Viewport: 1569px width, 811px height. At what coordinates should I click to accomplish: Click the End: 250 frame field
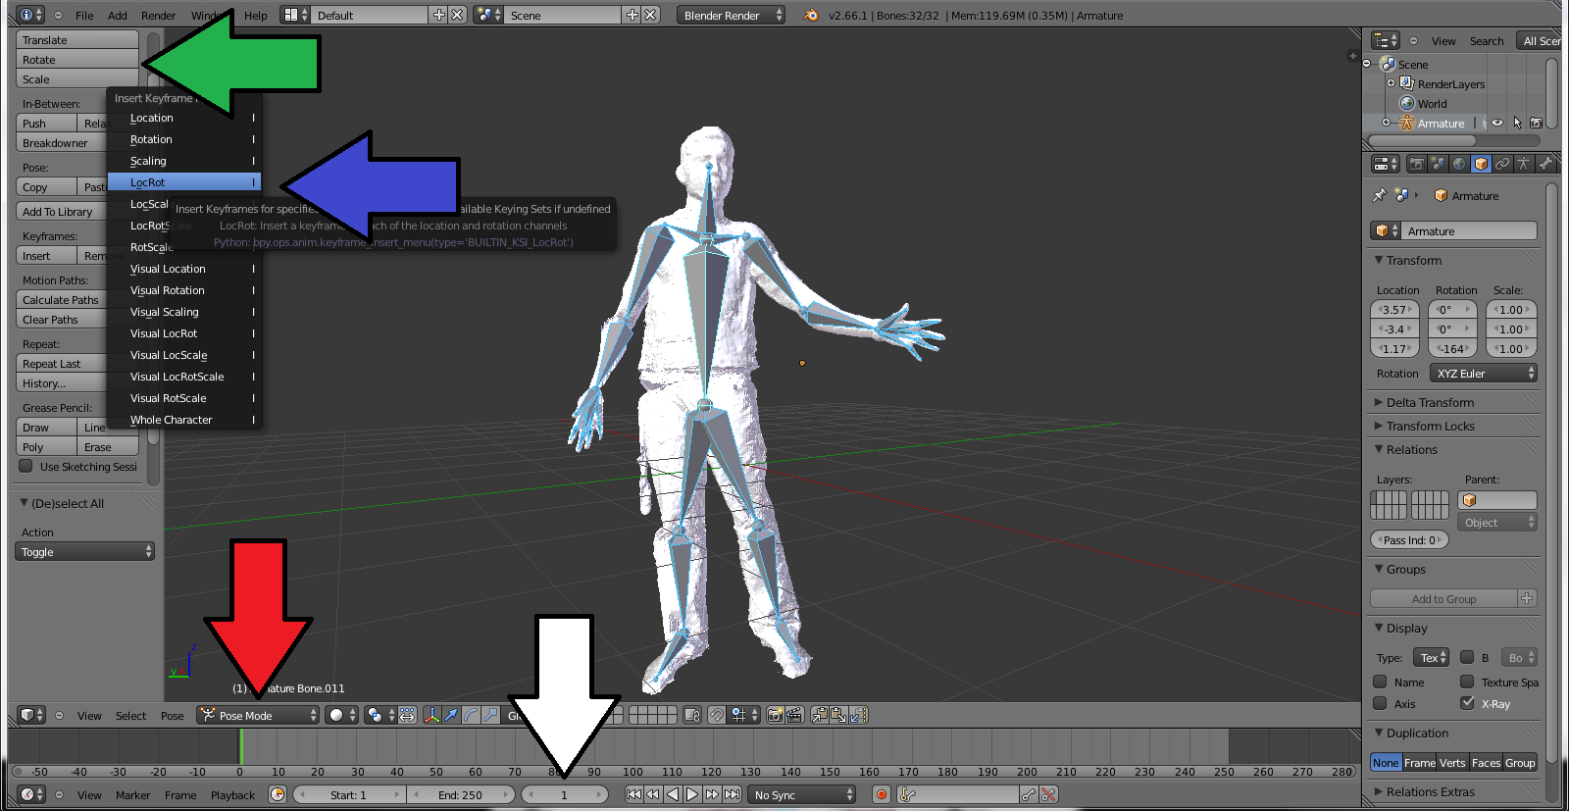[460, 794]
